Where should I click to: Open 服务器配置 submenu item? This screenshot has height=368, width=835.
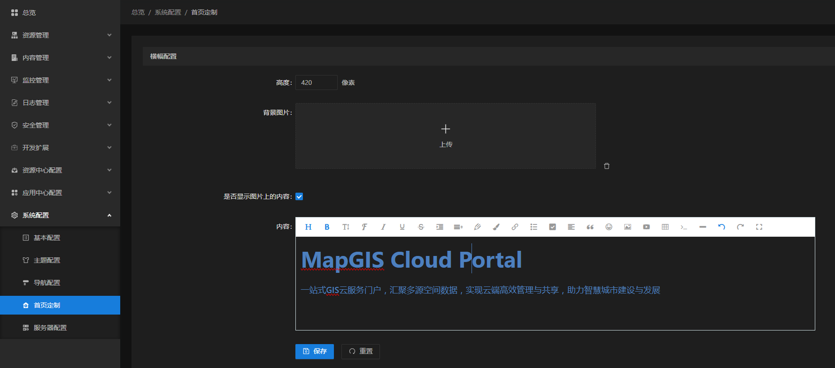pos(60,328)
